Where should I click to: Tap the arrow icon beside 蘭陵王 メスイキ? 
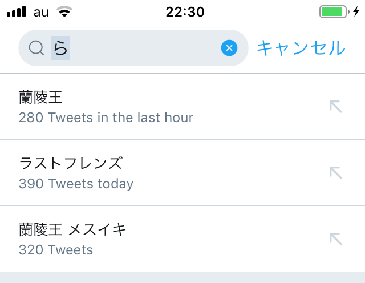pyautogui.click(x=336, y=239)
